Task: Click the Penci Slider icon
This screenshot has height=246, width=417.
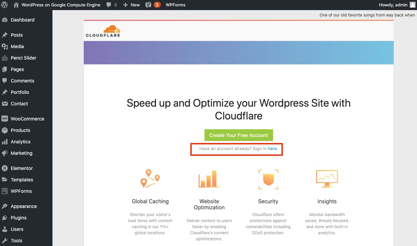Action: click(5, 58)
